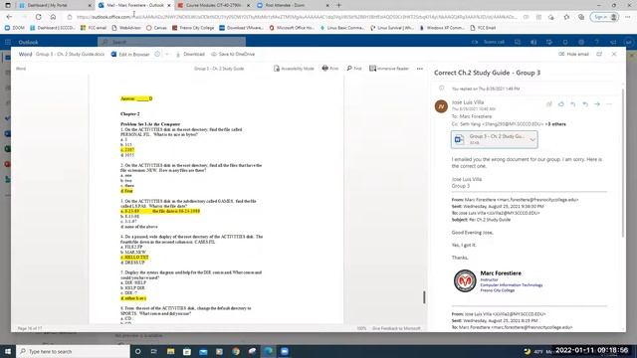
Task: Open more options ellipsis in Word toolbar
Action: click(420, 69)
